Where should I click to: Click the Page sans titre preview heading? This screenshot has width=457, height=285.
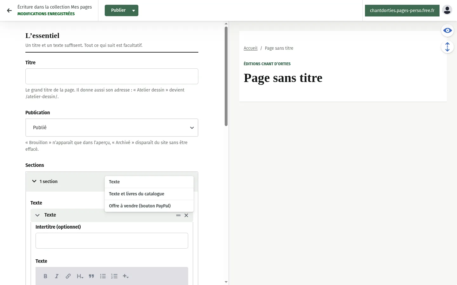(x=283, y=78)
